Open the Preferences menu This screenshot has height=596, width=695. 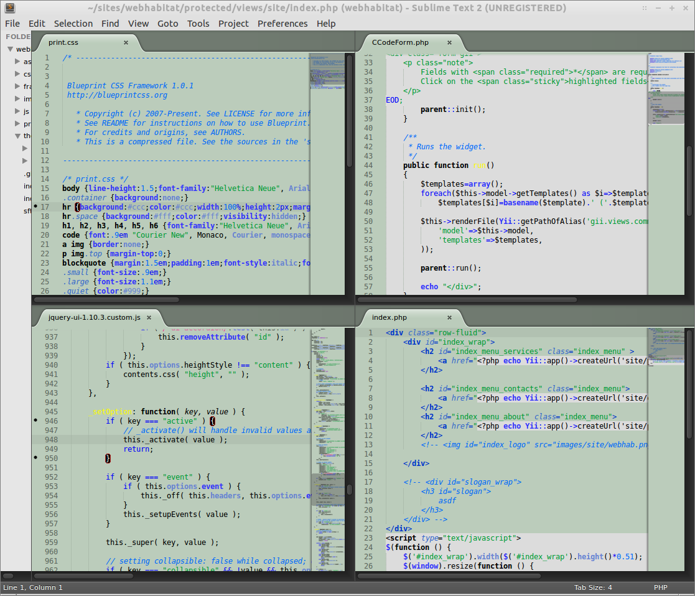point(282,24)
